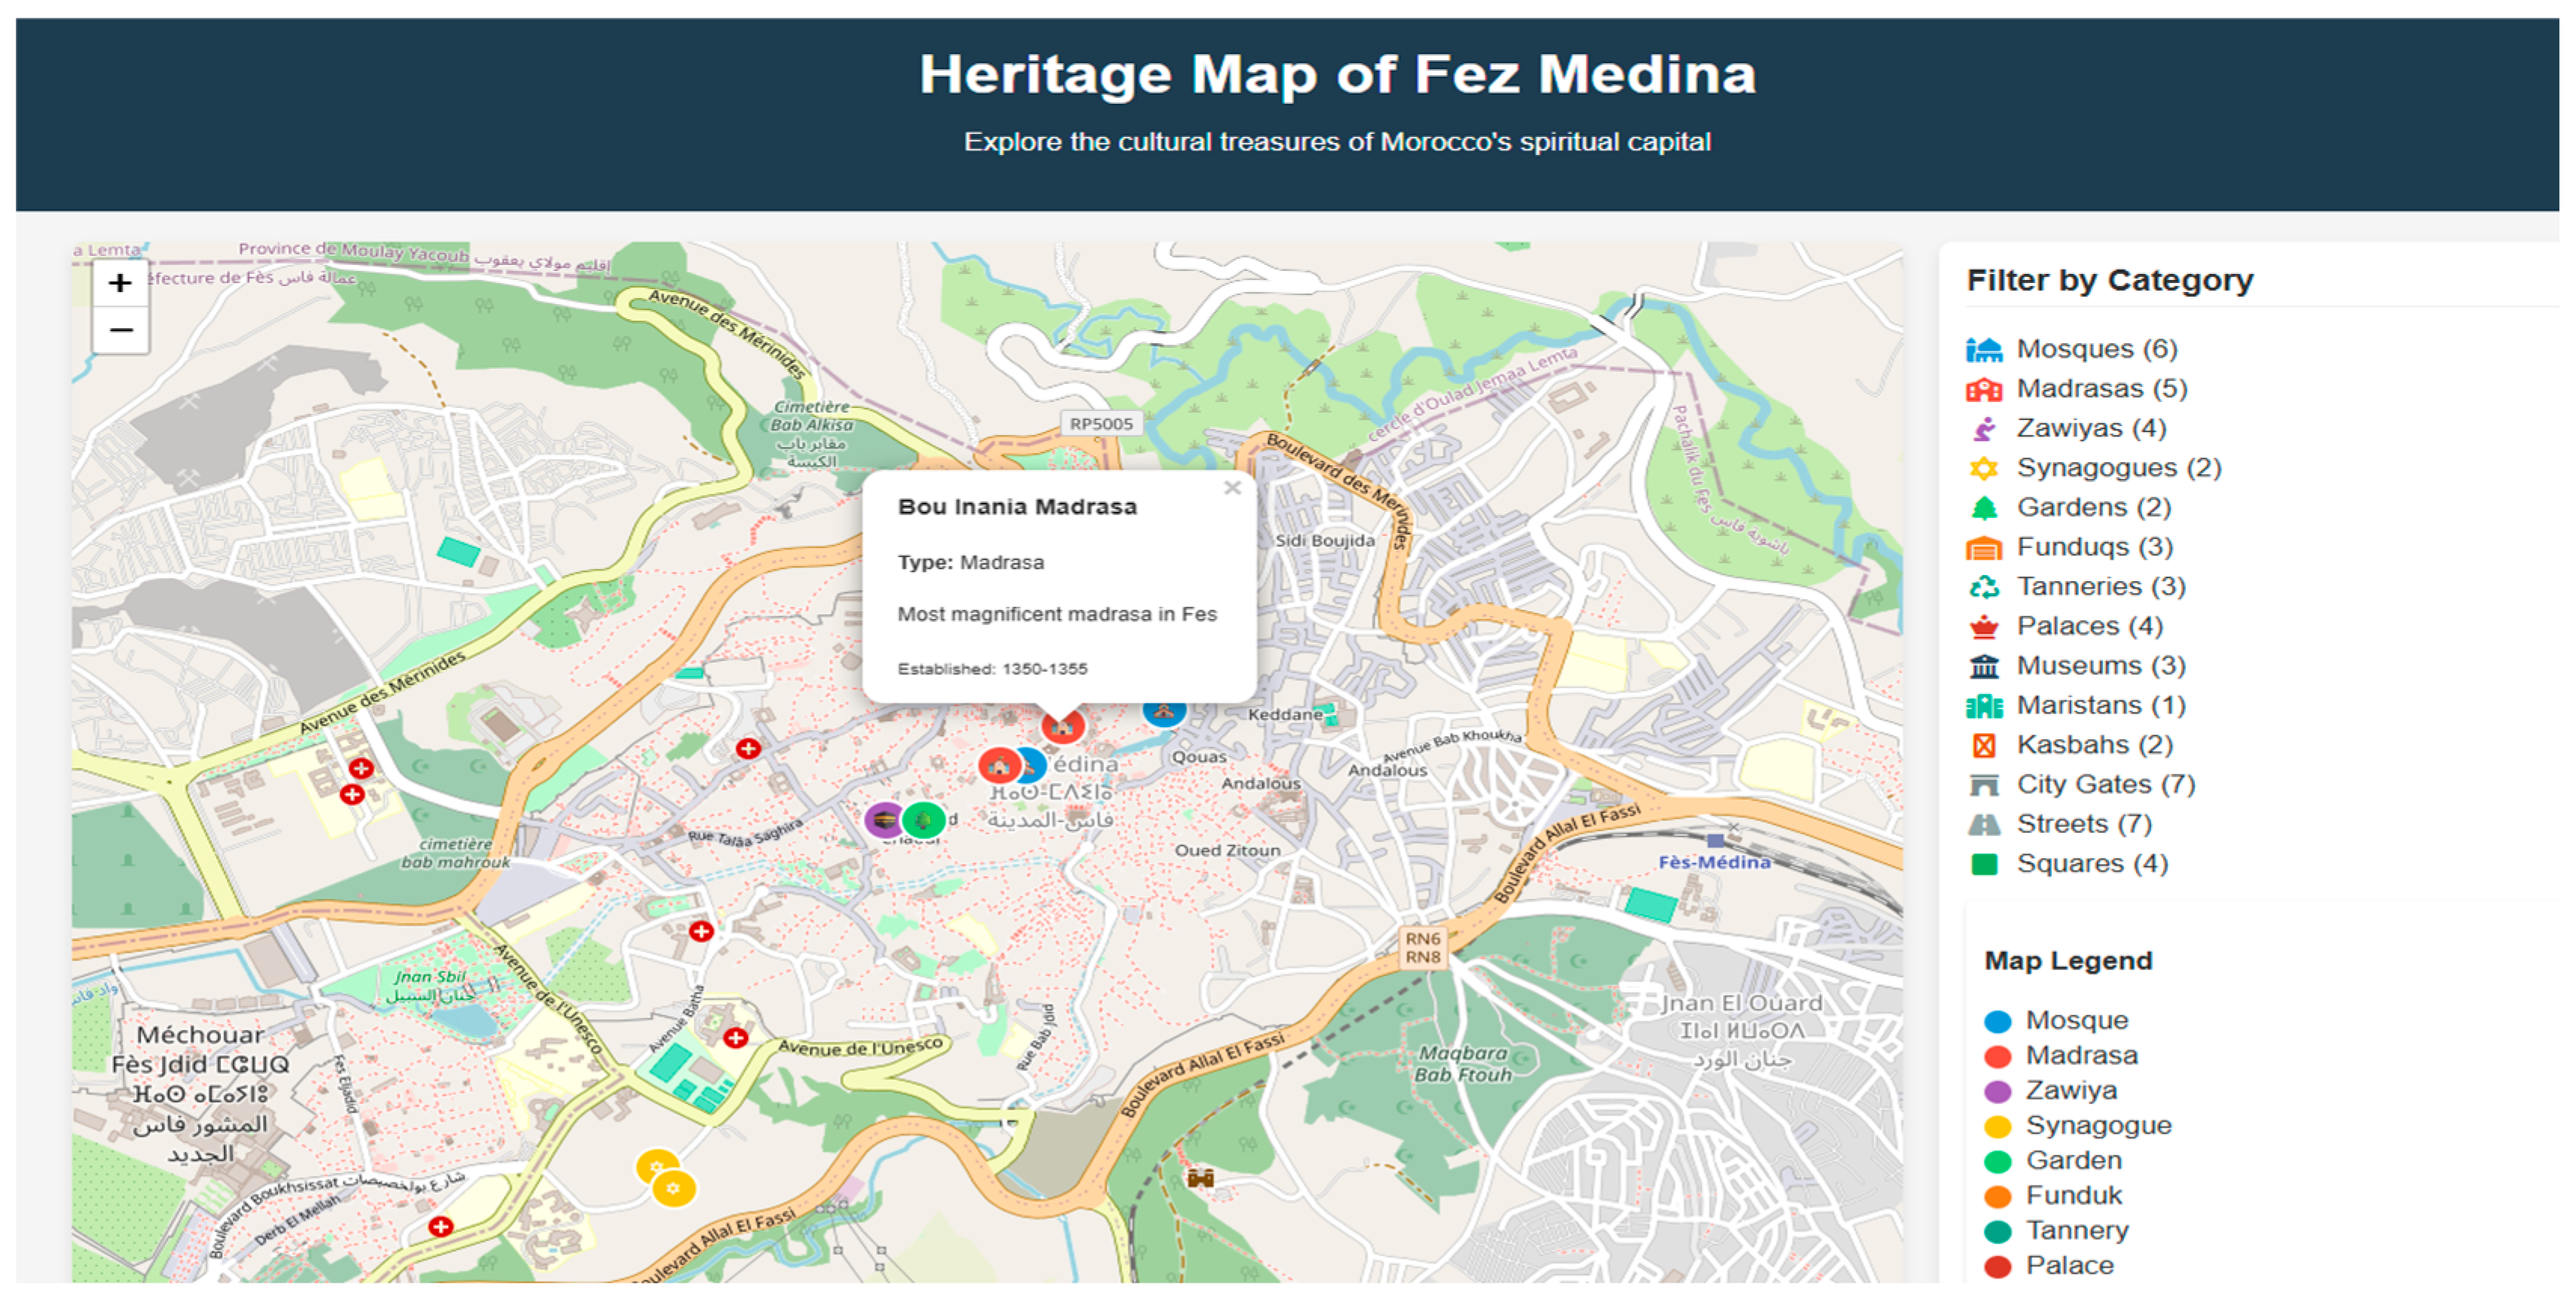Viewport: 2576px width, 1306px height.
Task: Click the Squares green square swatch
Action: click(1984, 864)
